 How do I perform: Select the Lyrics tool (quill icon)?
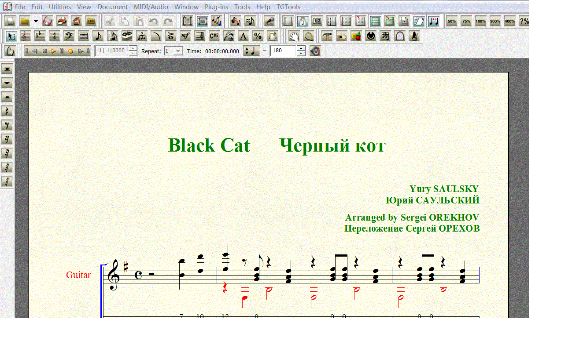(229, 36)
